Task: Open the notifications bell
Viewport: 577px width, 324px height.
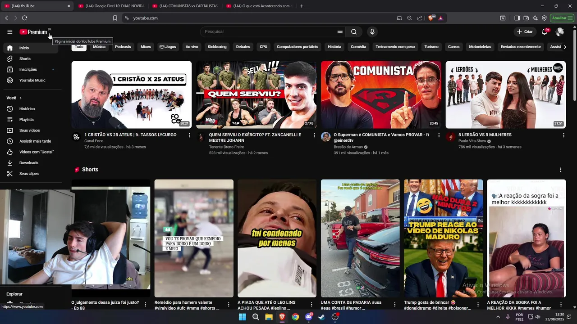Action: (545, 31)
